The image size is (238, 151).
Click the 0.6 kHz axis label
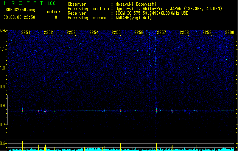[3, 143]
